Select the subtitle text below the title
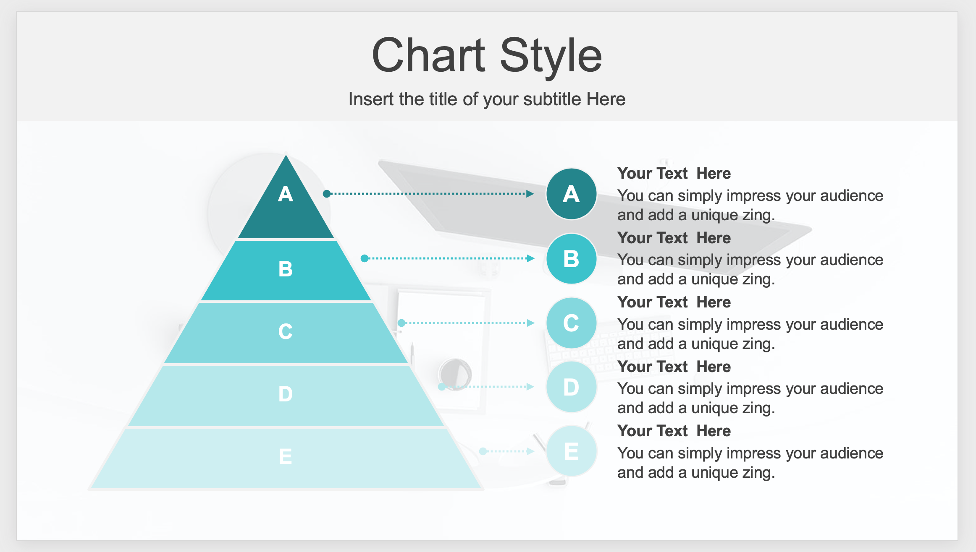 (x=487, y=99)
